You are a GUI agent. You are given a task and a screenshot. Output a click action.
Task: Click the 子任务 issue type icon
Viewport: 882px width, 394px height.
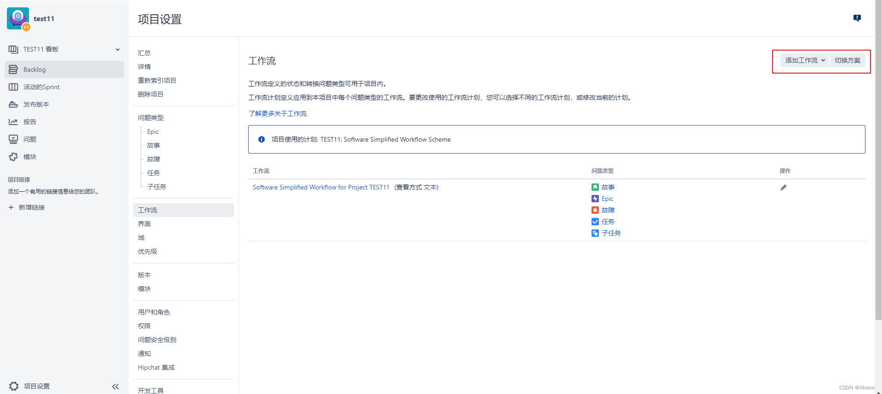click(x=595, y=233)
